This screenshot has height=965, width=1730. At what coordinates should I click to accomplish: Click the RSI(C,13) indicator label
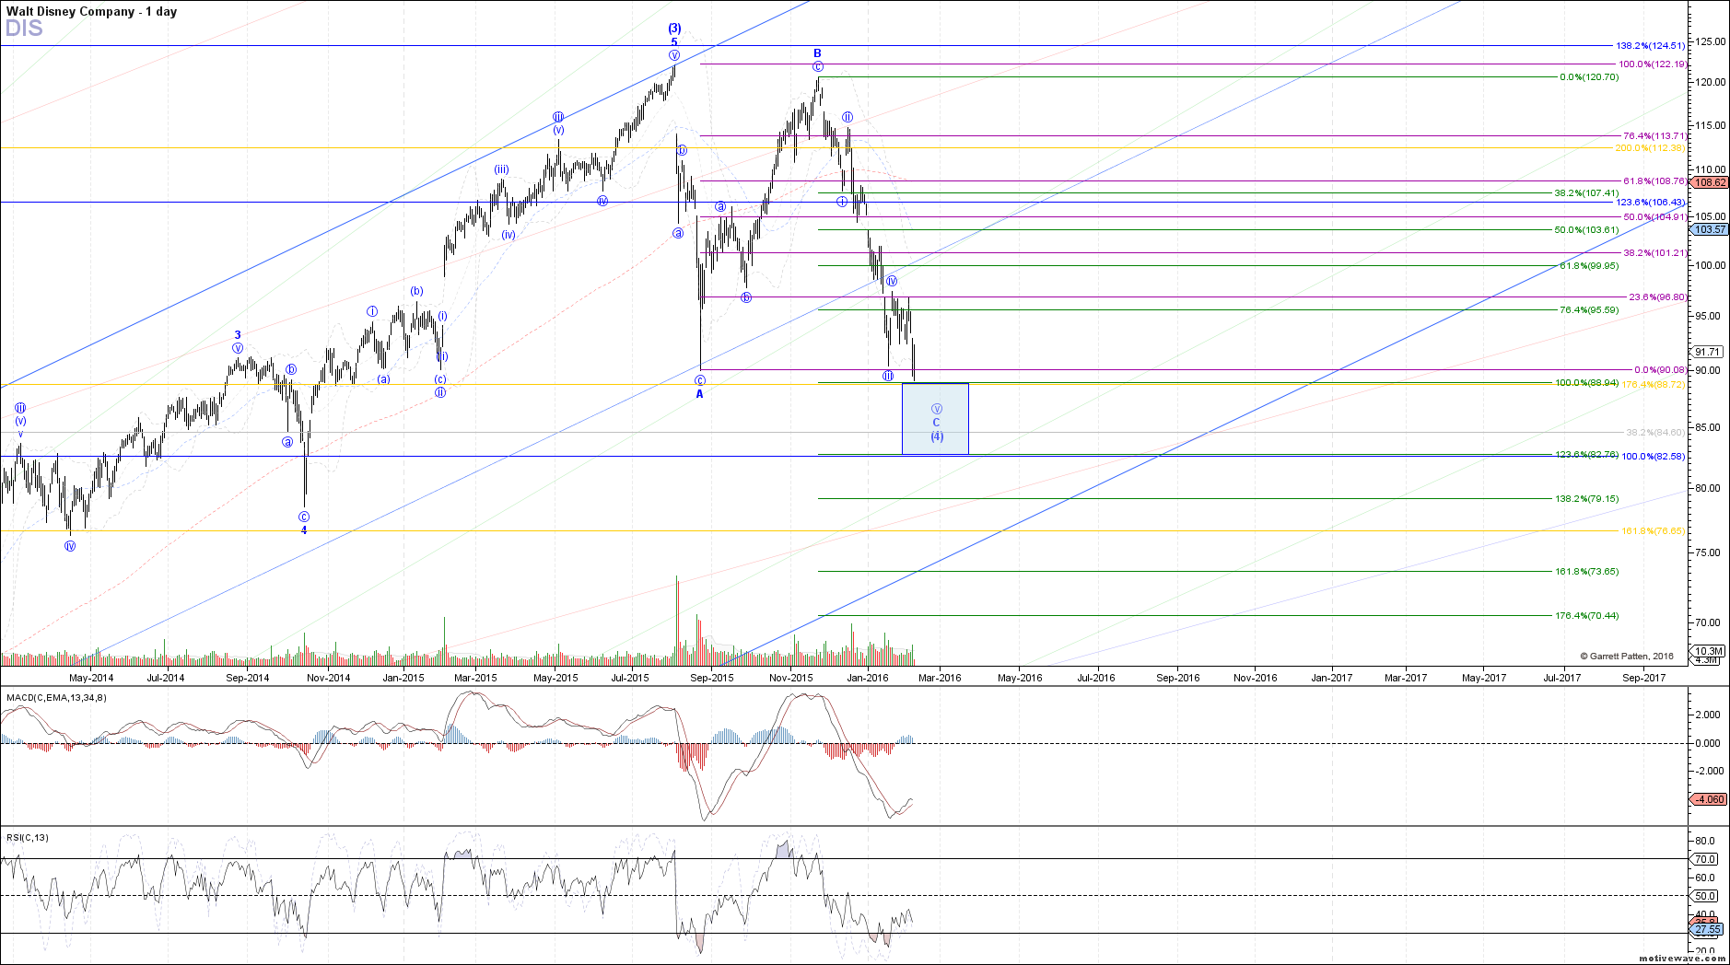tap(28, 837)
